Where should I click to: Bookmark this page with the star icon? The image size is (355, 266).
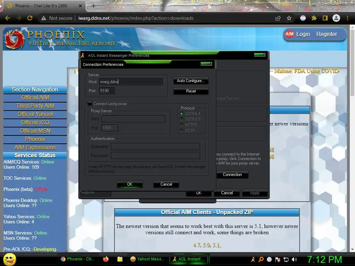click(x=289, y=18)
